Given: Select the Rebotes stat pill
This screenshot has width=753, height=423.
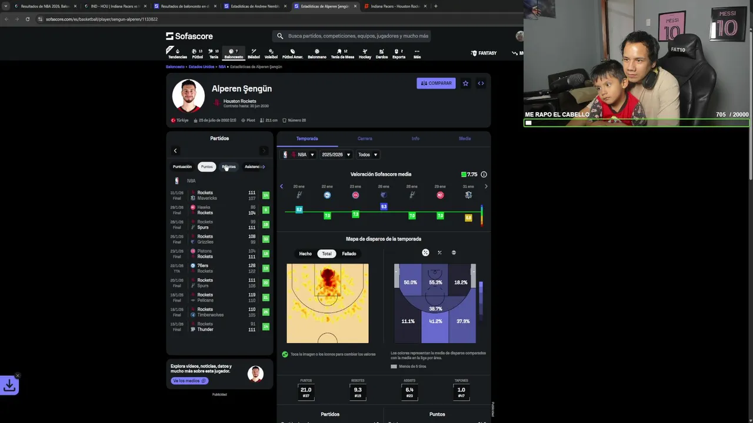Looking at the screenshot, I should [229, 167].
